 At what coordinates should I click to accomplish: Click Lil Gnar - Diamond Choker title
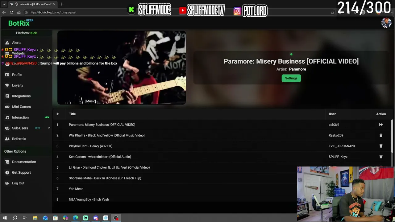point(109,167)
